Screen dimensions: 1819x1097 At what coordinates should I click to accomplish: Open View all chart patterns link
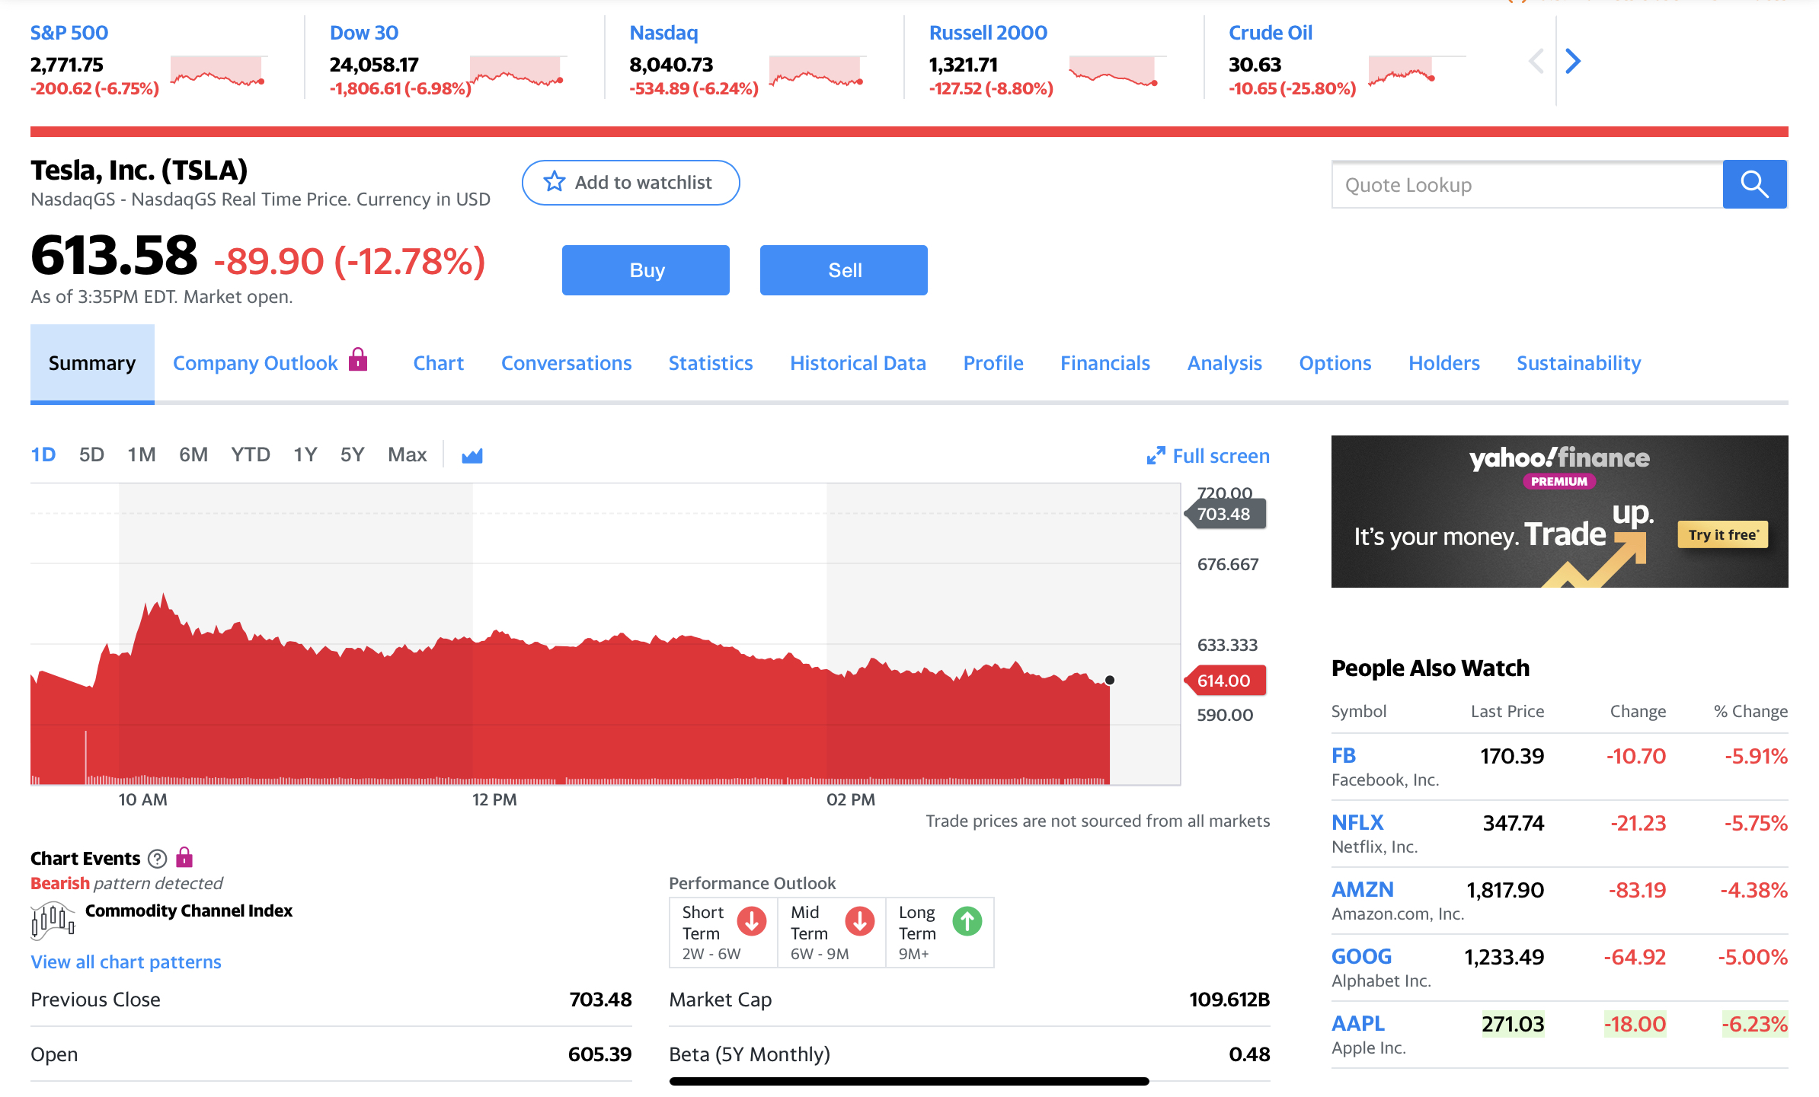tap(126, 961)
